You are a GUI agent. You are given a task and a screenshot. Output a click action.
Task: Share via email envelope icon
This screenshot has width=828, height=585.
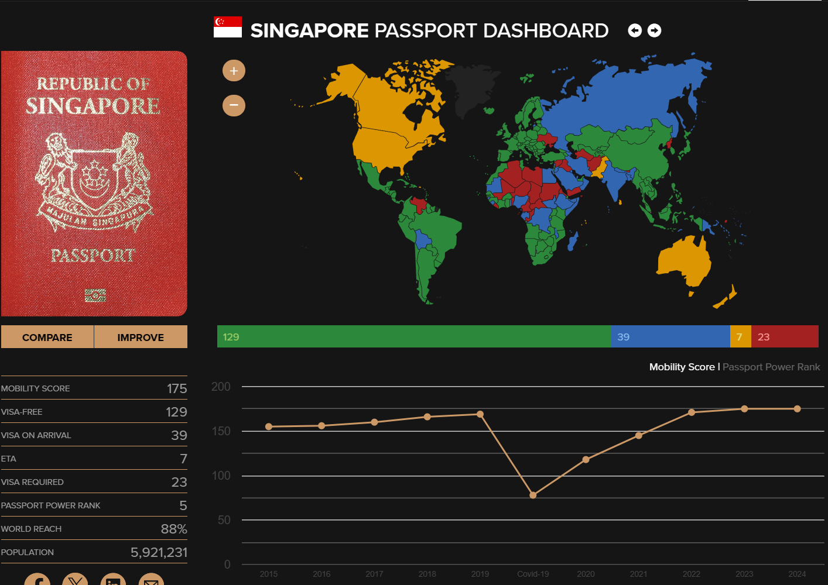pyautogui.click(x=151, y=579)
